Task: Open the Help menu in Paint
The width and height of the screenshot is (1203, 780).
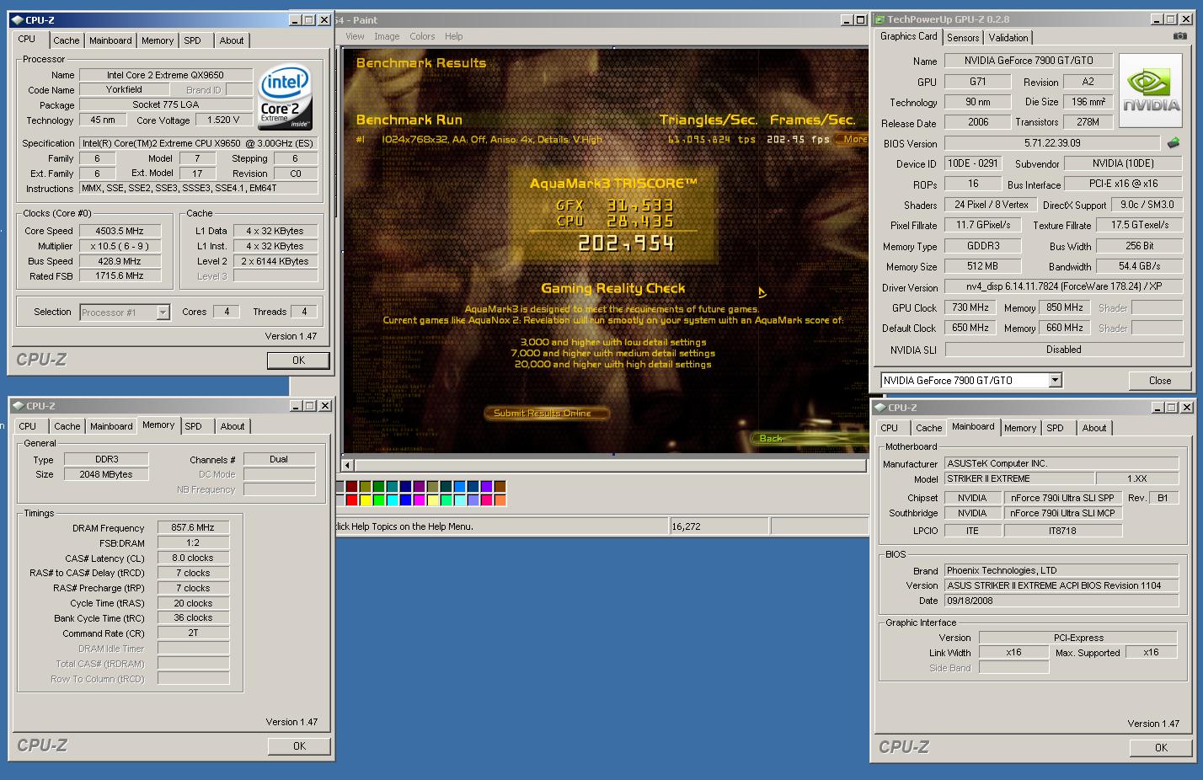Action: (x=454, y=36)
